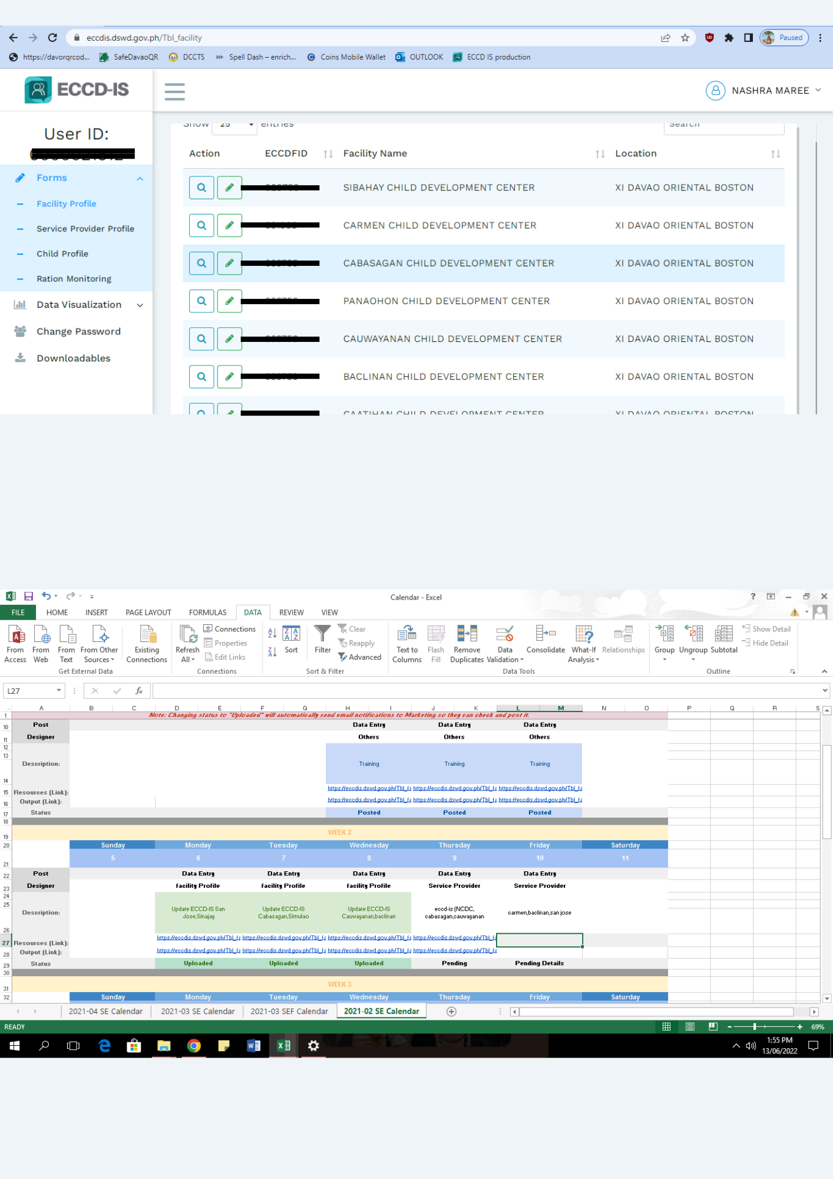Open the entries-per-page dropdown
Viewport: 833px width, 1179px height.
click(234, 125)
